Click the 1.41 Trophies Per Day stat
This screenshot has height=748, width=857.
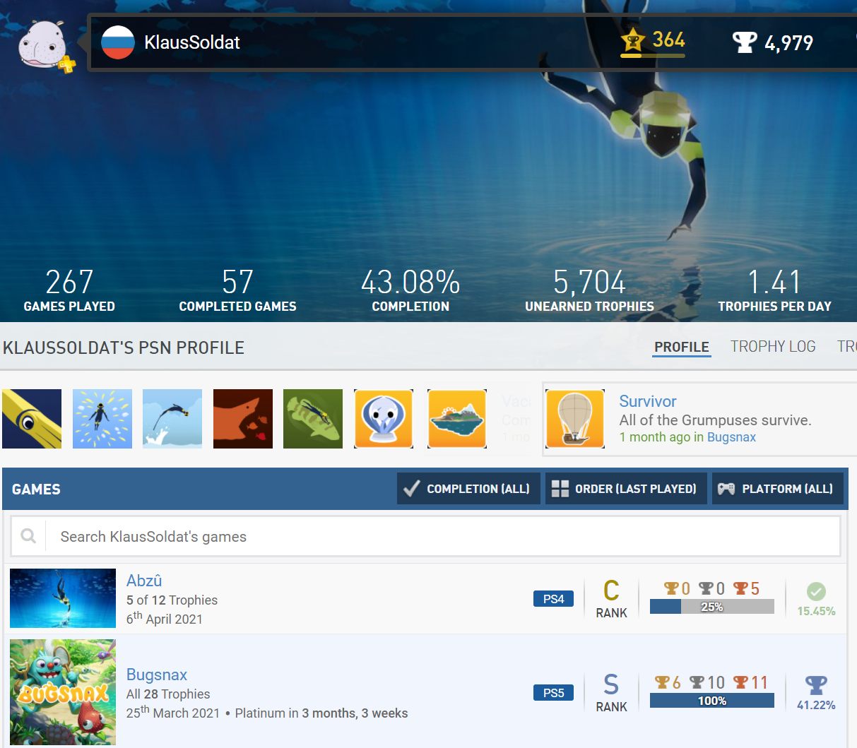coord(774,290)
